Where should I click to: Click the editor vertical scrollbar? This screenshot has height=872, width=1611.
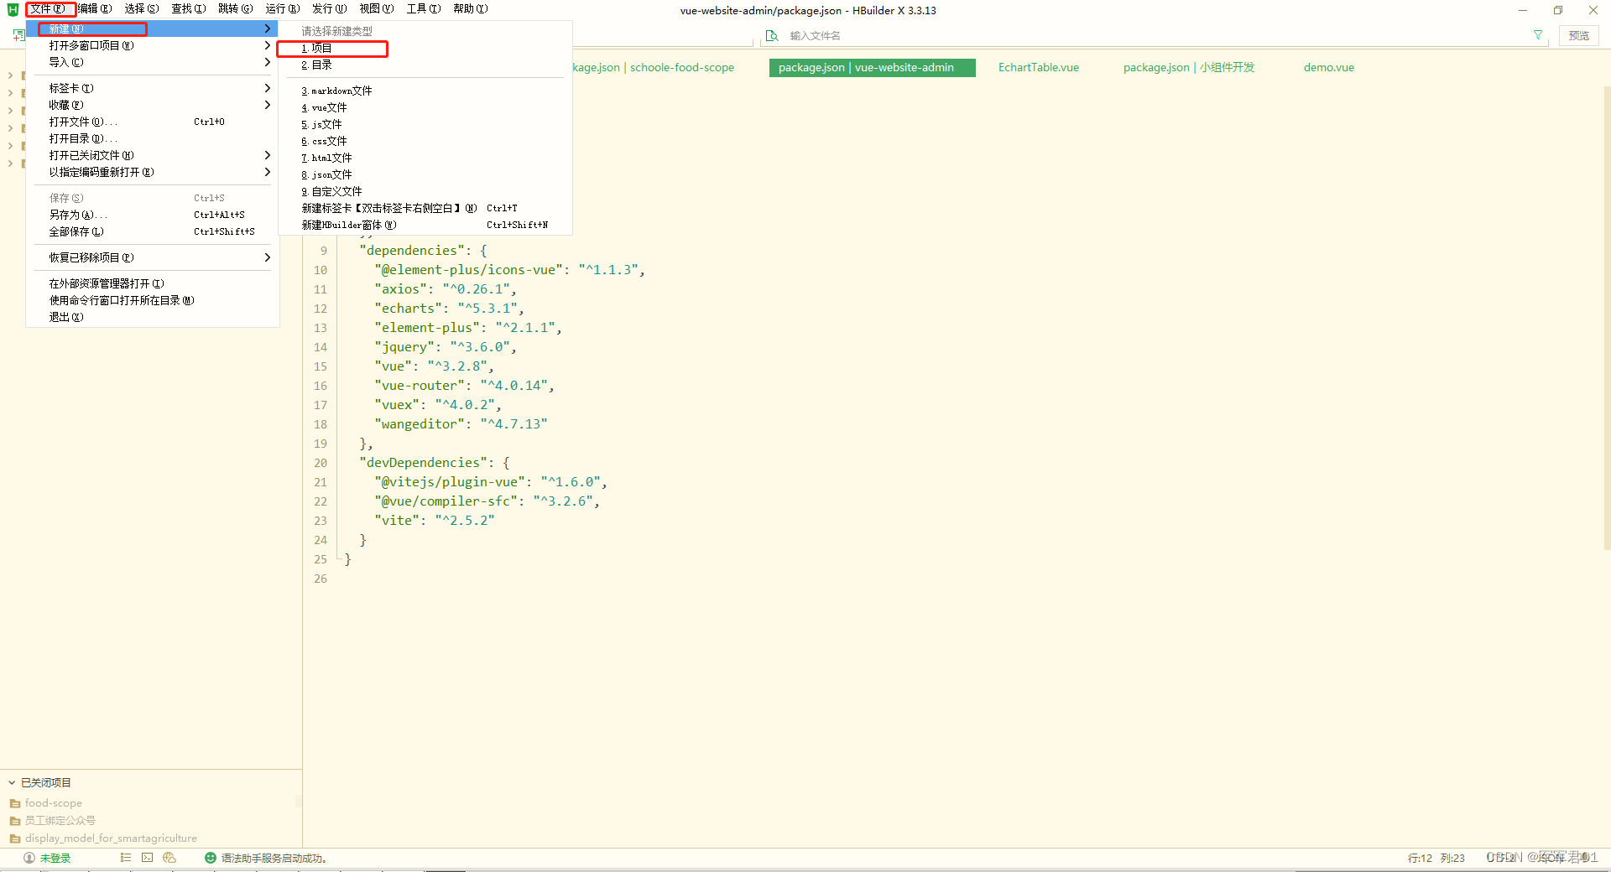pyautogui.click(x=1606, y=319)
